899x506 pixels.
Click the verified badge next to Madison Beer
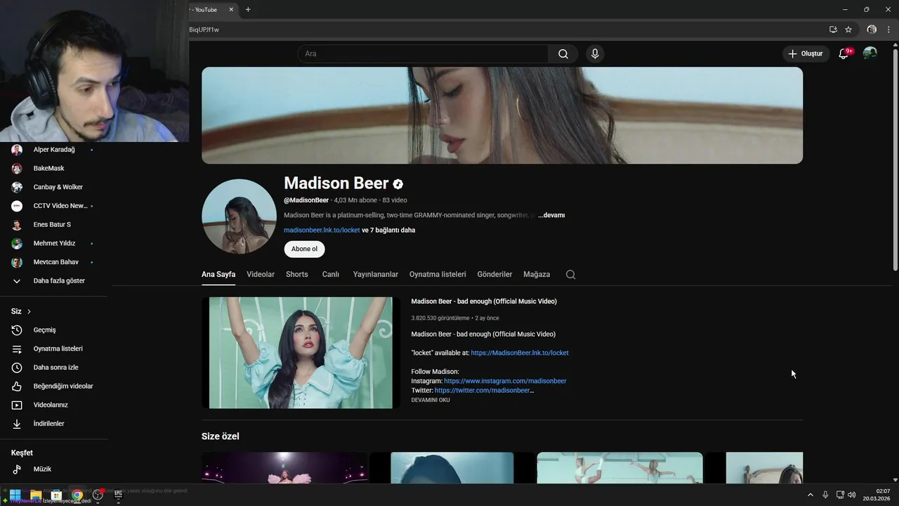398,184
